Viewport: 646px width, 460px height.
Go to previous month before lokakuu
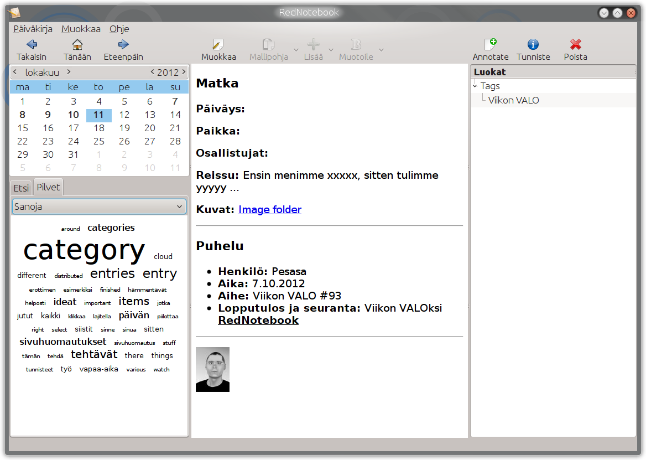(15, 72)
